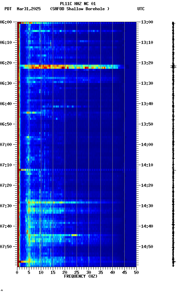Screen dimensions: 188x294
Task: Click the band at the top edge at 06:00
Action: click(x=77, y=23)
